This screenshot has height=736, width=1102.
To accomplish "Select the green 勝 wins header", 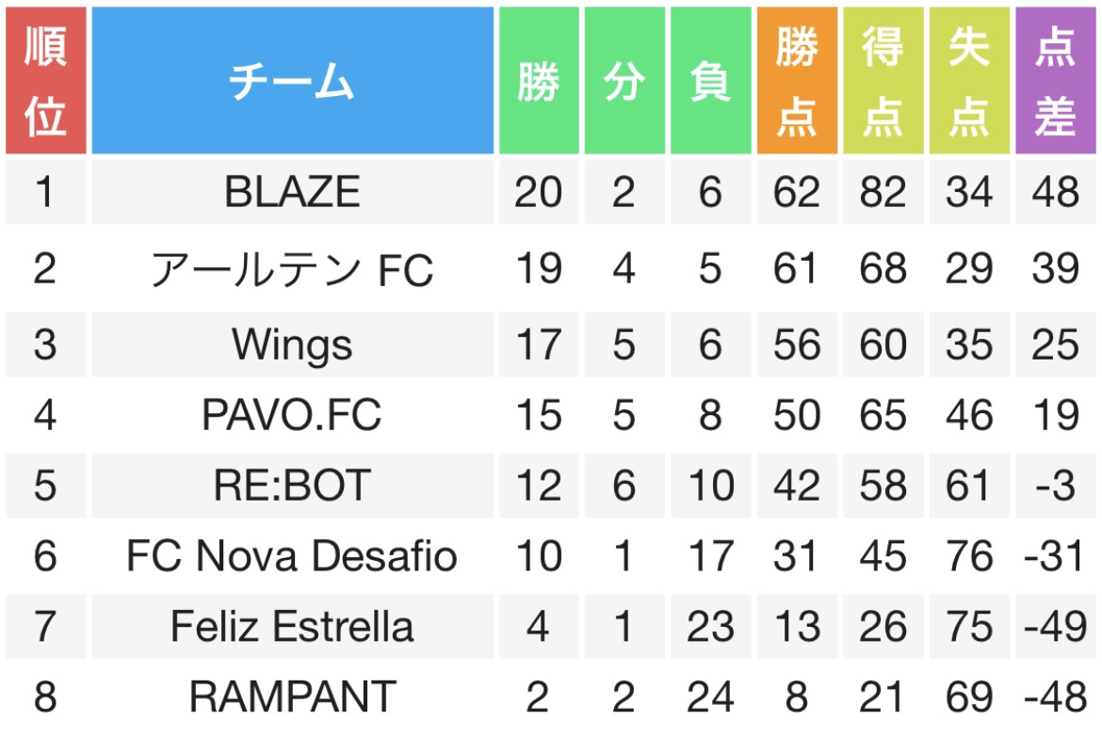I will [x=539, y=81].
